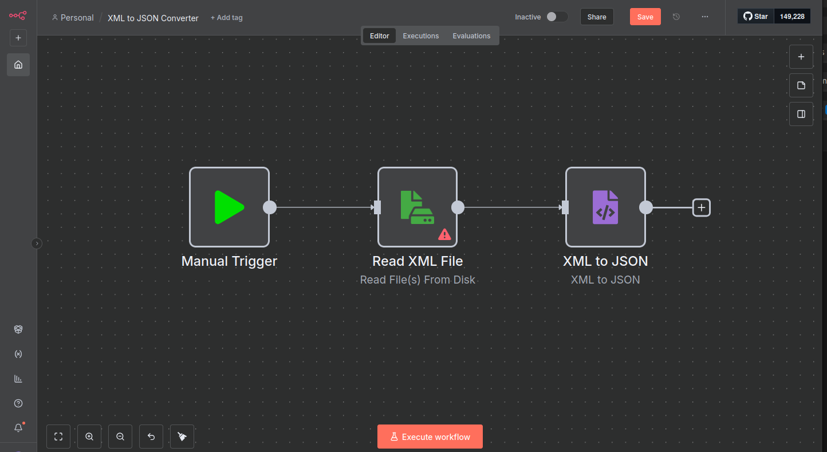
Task: Zoom out on the canvas
Action: 120,437
